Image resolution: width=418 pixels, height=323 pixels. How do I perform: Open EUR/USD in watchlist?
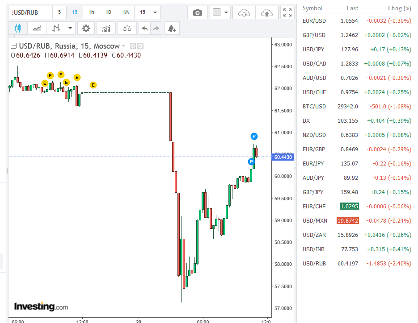357,21
